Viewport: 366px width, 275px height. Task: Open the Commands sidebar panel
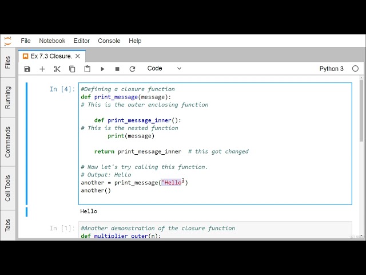(7, 142)
